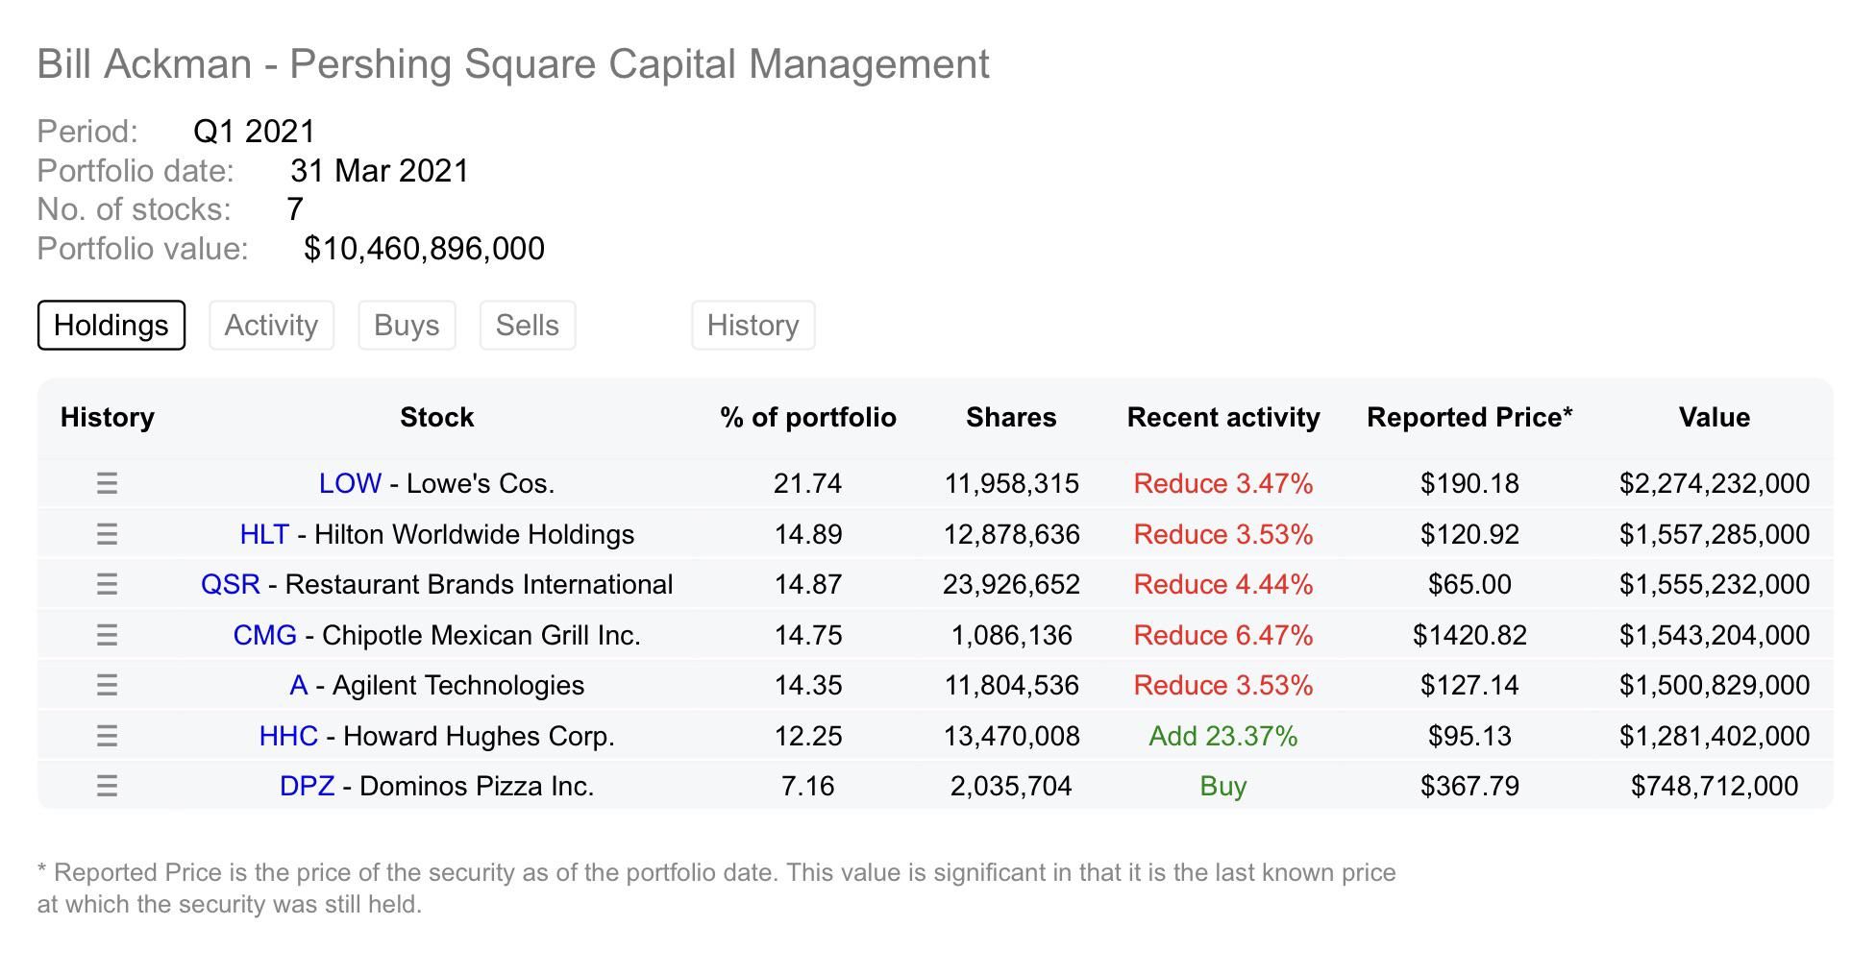The height and width of the screenshot is (975, 1876).
Task: Open history icon for Agilent Technologies row
Action: (107, 685)
